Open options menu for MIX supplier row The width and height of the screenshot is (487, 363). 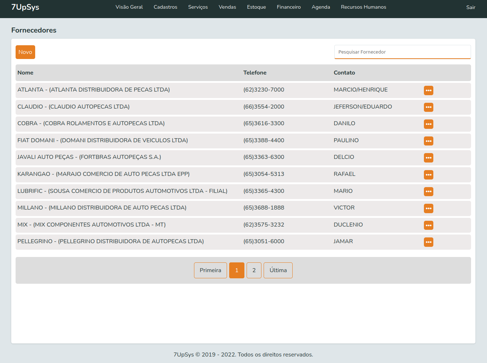429,225
